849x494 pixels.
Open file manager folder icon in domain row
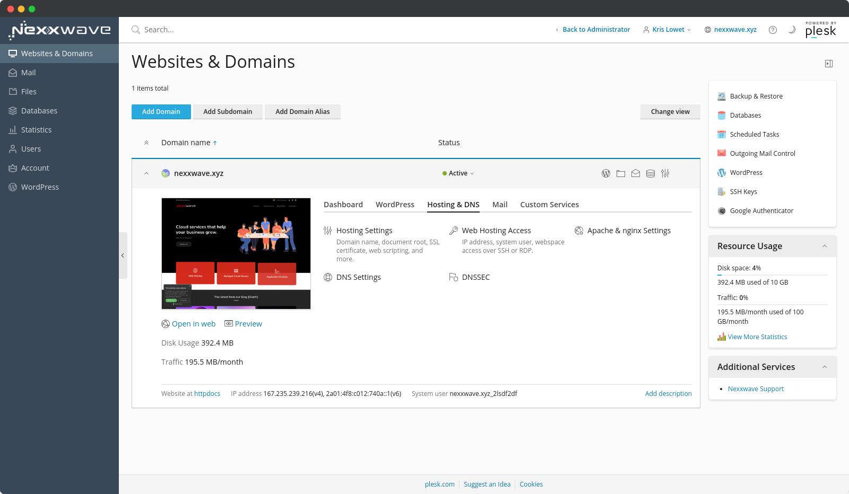[x=621, y=173]
